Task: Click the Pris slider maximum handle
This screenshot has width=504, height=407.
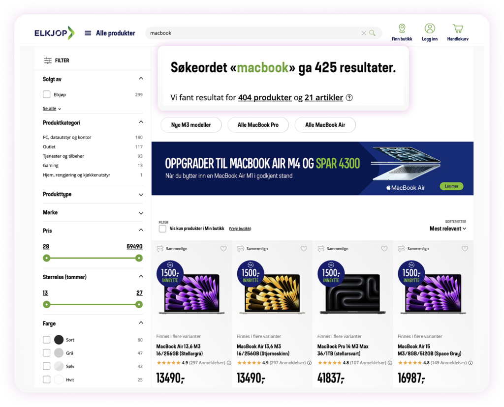Action: tap(139, 258)
